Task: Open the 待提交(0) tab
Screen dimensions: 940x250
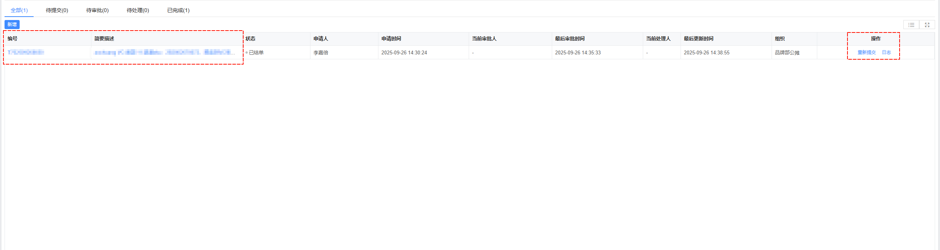Action: point(57,10)
